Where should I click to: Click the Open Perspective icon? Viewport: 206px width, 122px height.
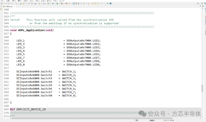pos(202,4)
